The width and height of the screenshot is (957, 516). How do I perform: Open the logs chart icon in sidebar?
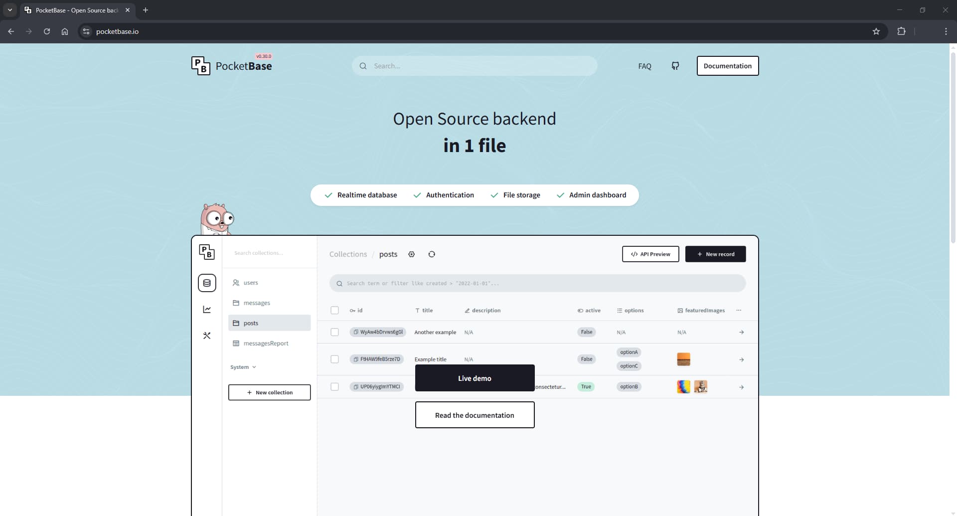(207, 310)
